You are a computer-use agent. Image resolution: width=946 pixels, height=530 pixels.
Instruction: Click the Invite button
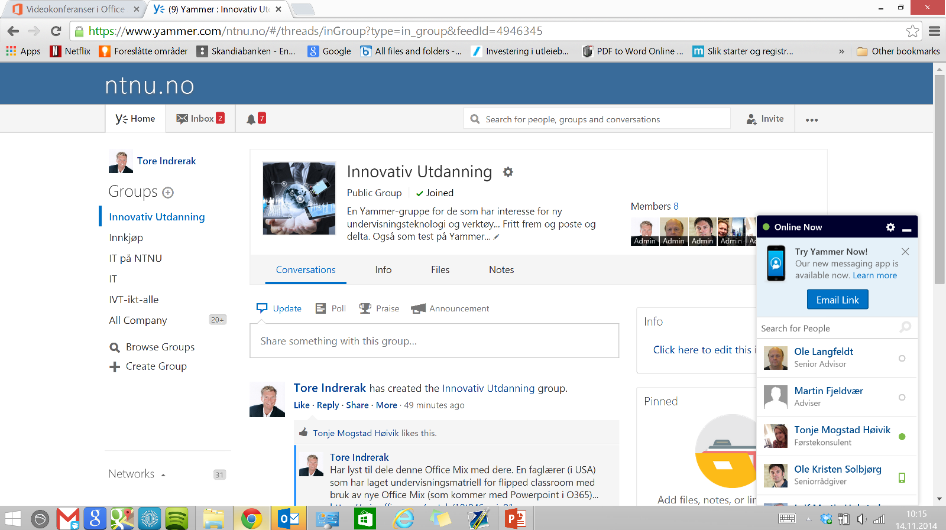[764, 119]
